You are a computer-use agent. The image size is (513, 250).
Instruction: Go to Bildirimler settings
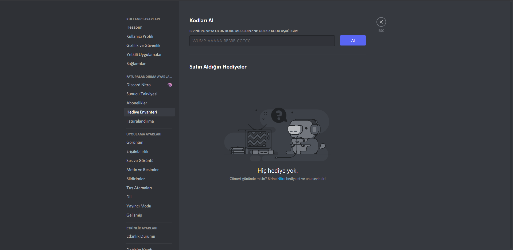pos(149,179)
